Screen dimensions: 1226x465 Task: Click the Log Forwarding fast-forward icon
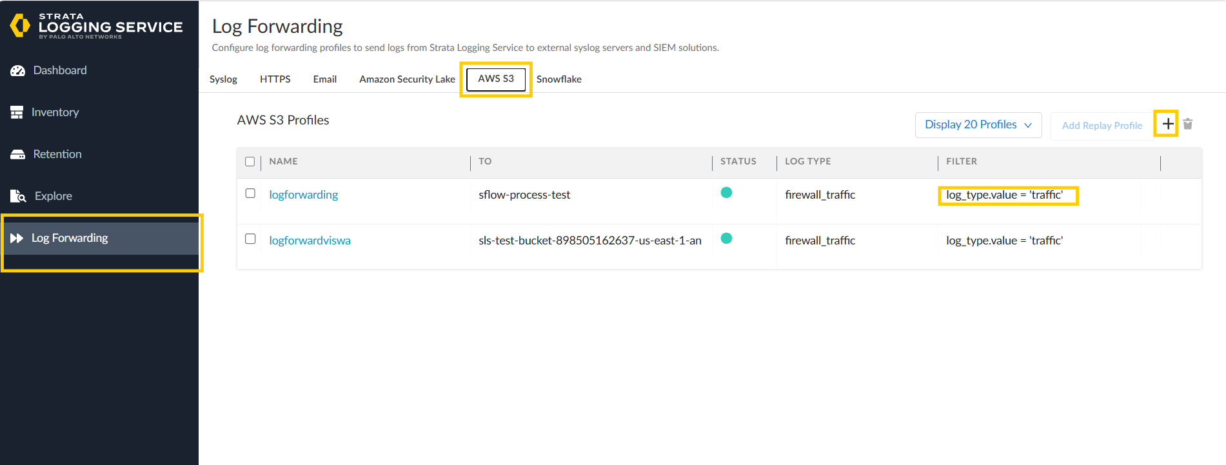17,238
